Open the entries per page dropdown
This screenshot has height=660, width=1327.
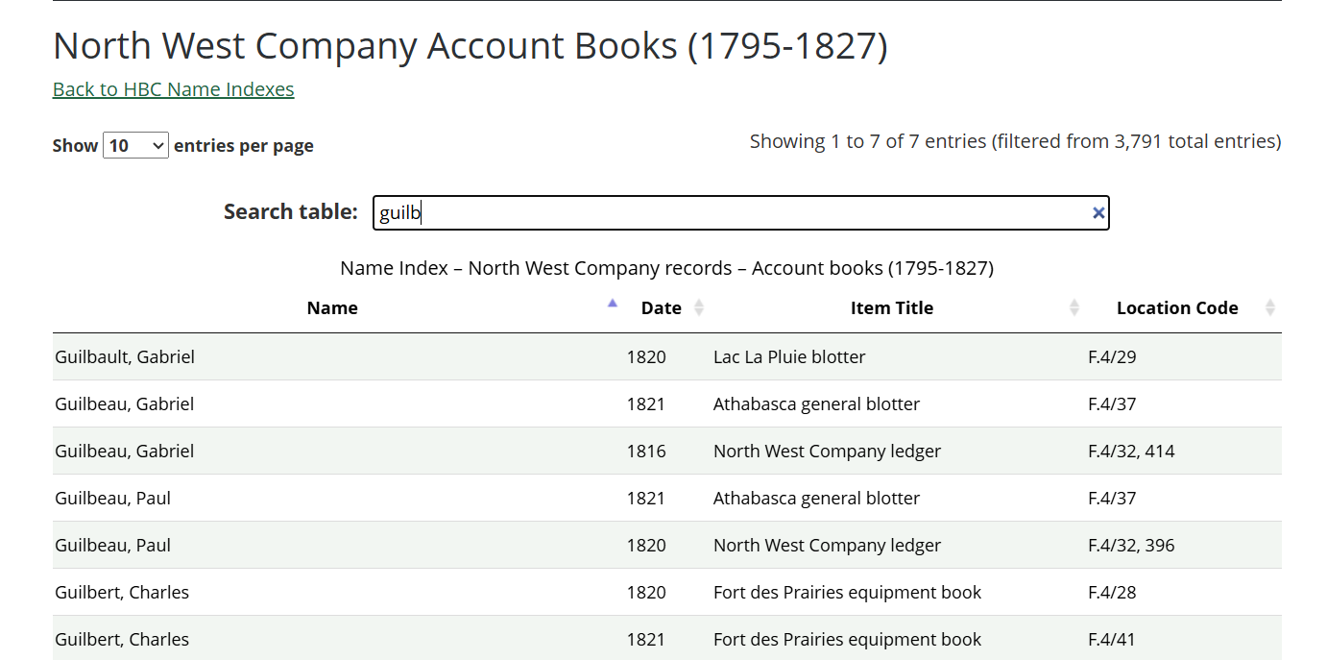point(134,145)
